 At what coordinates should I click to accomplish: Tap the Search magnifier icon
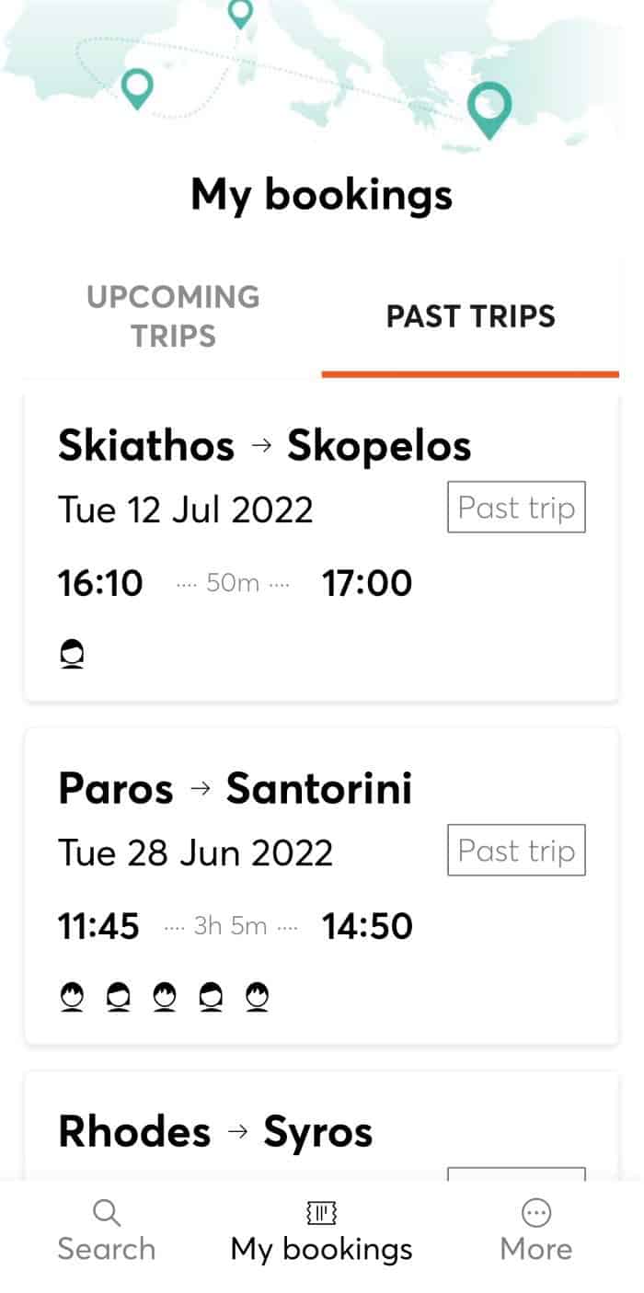click(107, 1213)
